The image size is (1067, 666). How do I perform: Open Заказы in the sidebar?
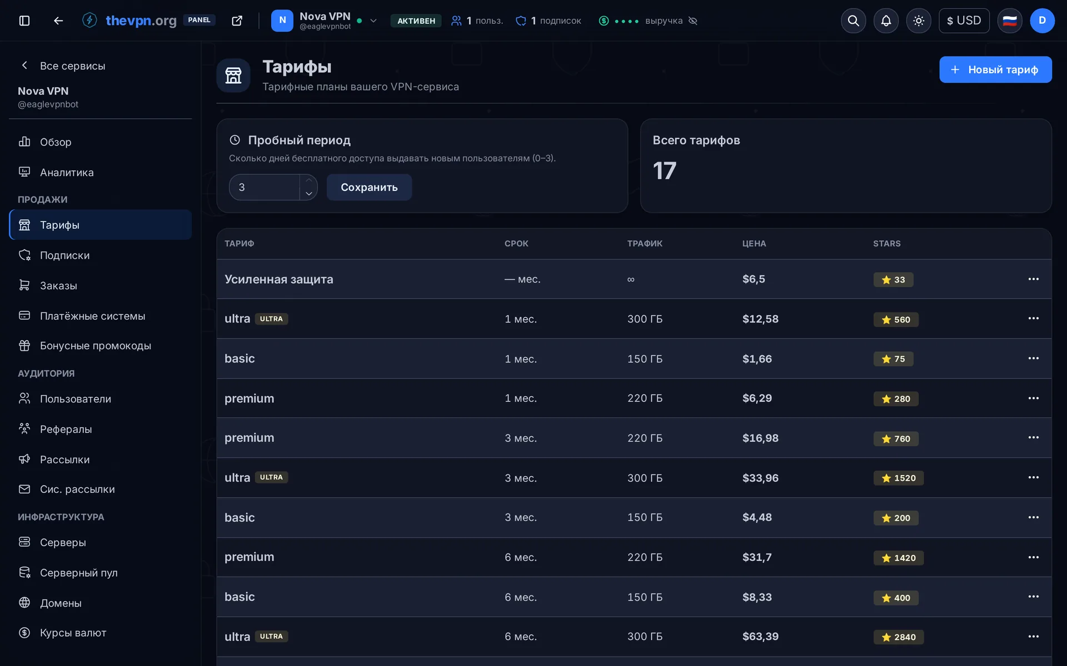[101, 285]
